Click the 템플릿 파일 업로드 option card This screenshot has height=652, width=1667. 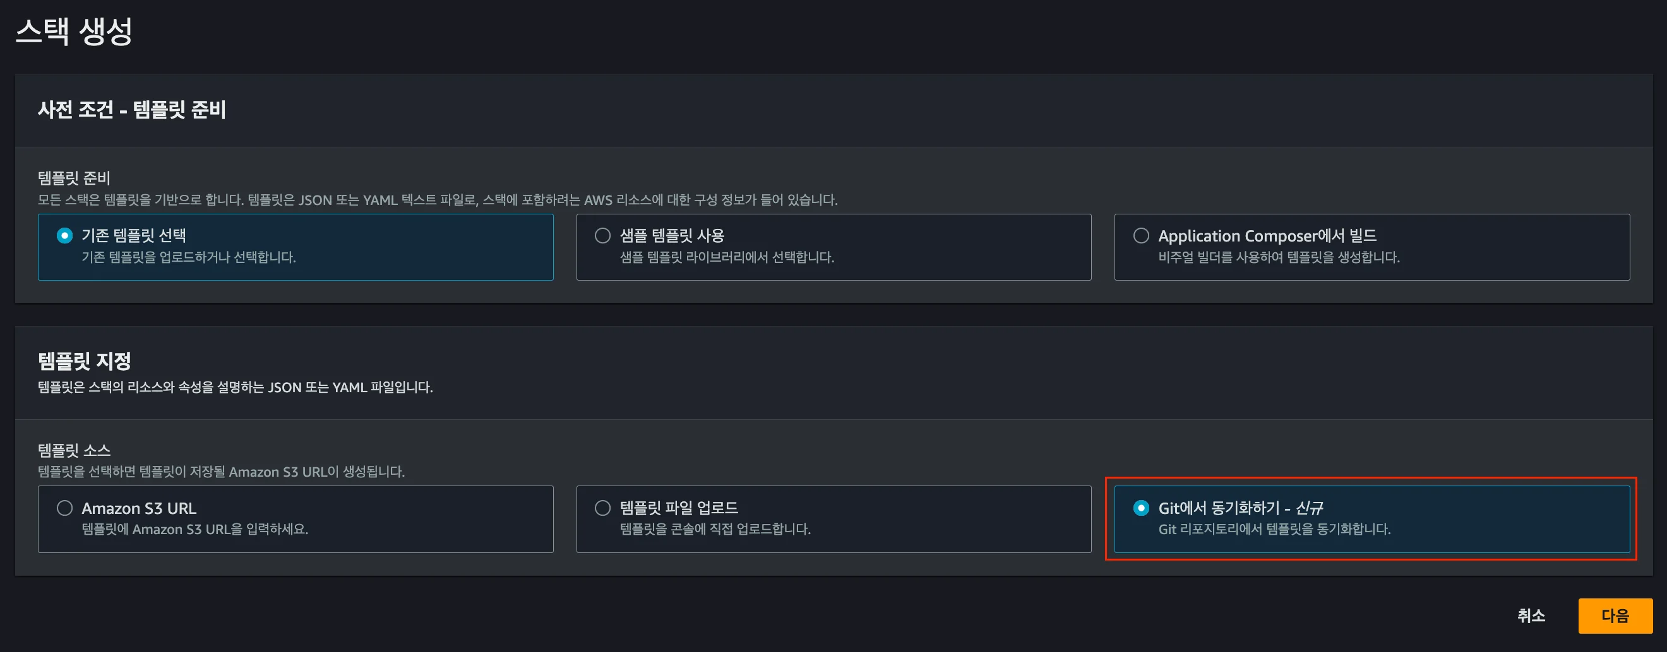[x=833, y=519]
